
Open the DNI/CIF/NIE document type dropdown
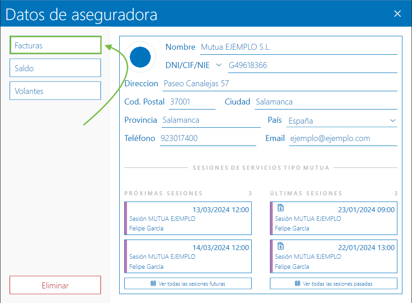[219, 65]
